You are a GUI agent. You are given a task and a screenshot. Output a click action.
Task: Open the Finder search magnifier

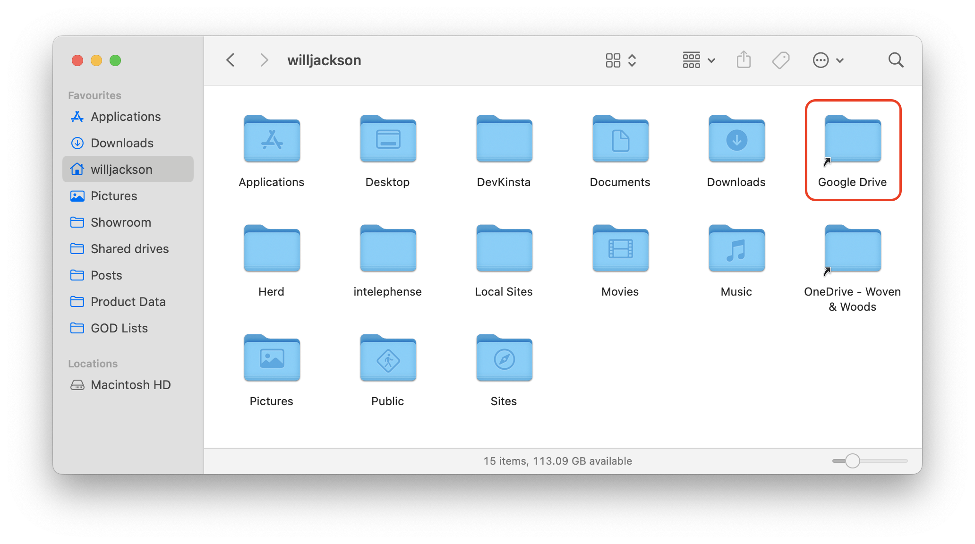tap(896, 60)
